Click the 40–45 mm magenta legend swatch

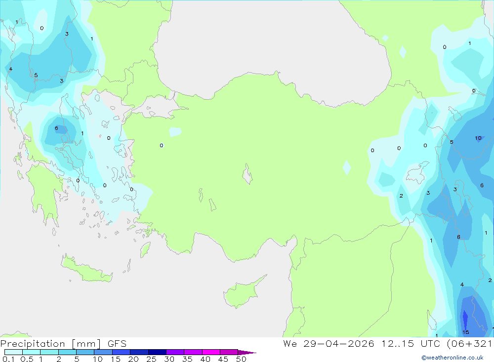pyautogui.click(x=211, y=352)
